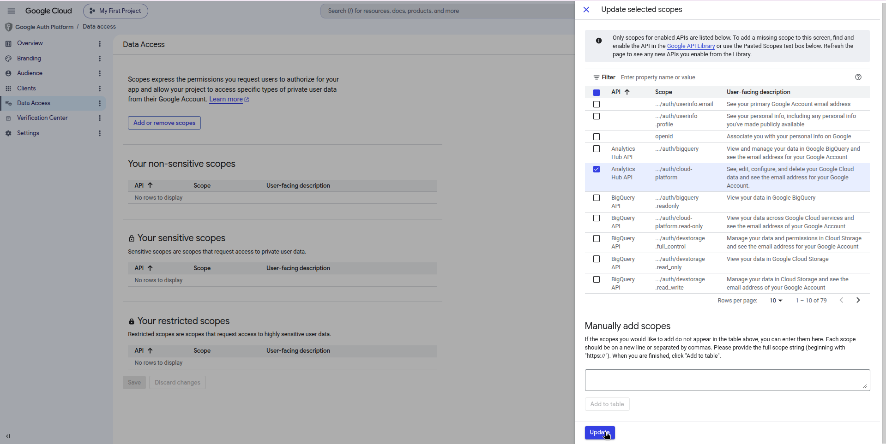Open more options for Data Access
Viewport: 886px width, 444px height.
tap(100, 103)
